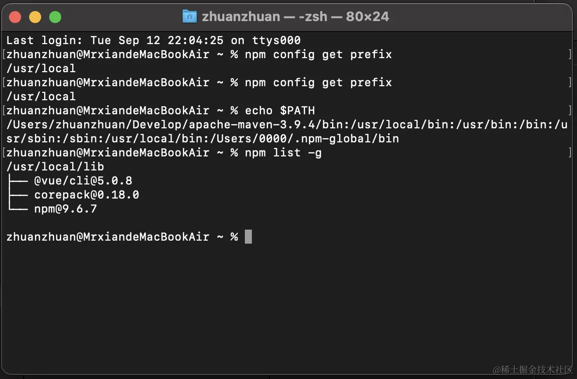This screenshot has height=379, width=577.
Task: Click the right bracket mark beside echo $PATH
Action: tap(570, 110)
